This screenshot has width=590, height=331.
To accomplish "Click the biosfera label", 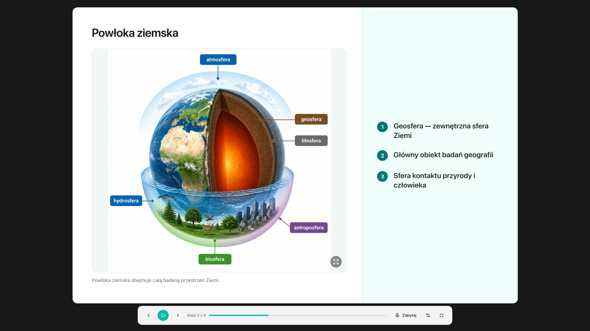I will pos(215,259).
